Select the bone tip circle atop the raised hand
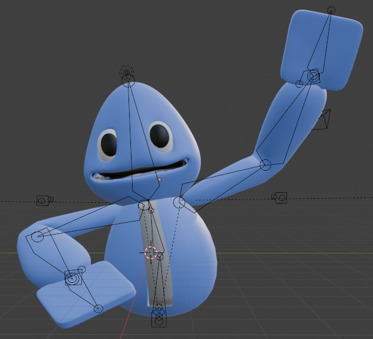373x339 pixels. click(331, 11)
